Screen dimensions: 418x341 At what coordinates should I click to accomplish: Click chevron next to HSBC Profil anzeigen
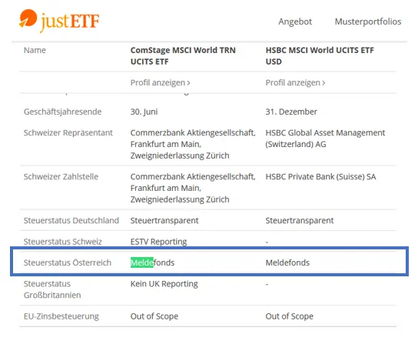point(323,83)
